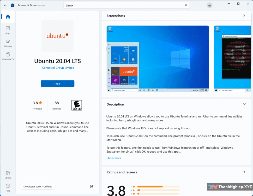Click the short app summary under ratings

57,127
